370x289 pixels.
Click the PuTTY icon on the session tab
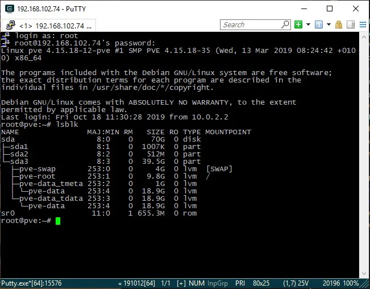[11, 25]
